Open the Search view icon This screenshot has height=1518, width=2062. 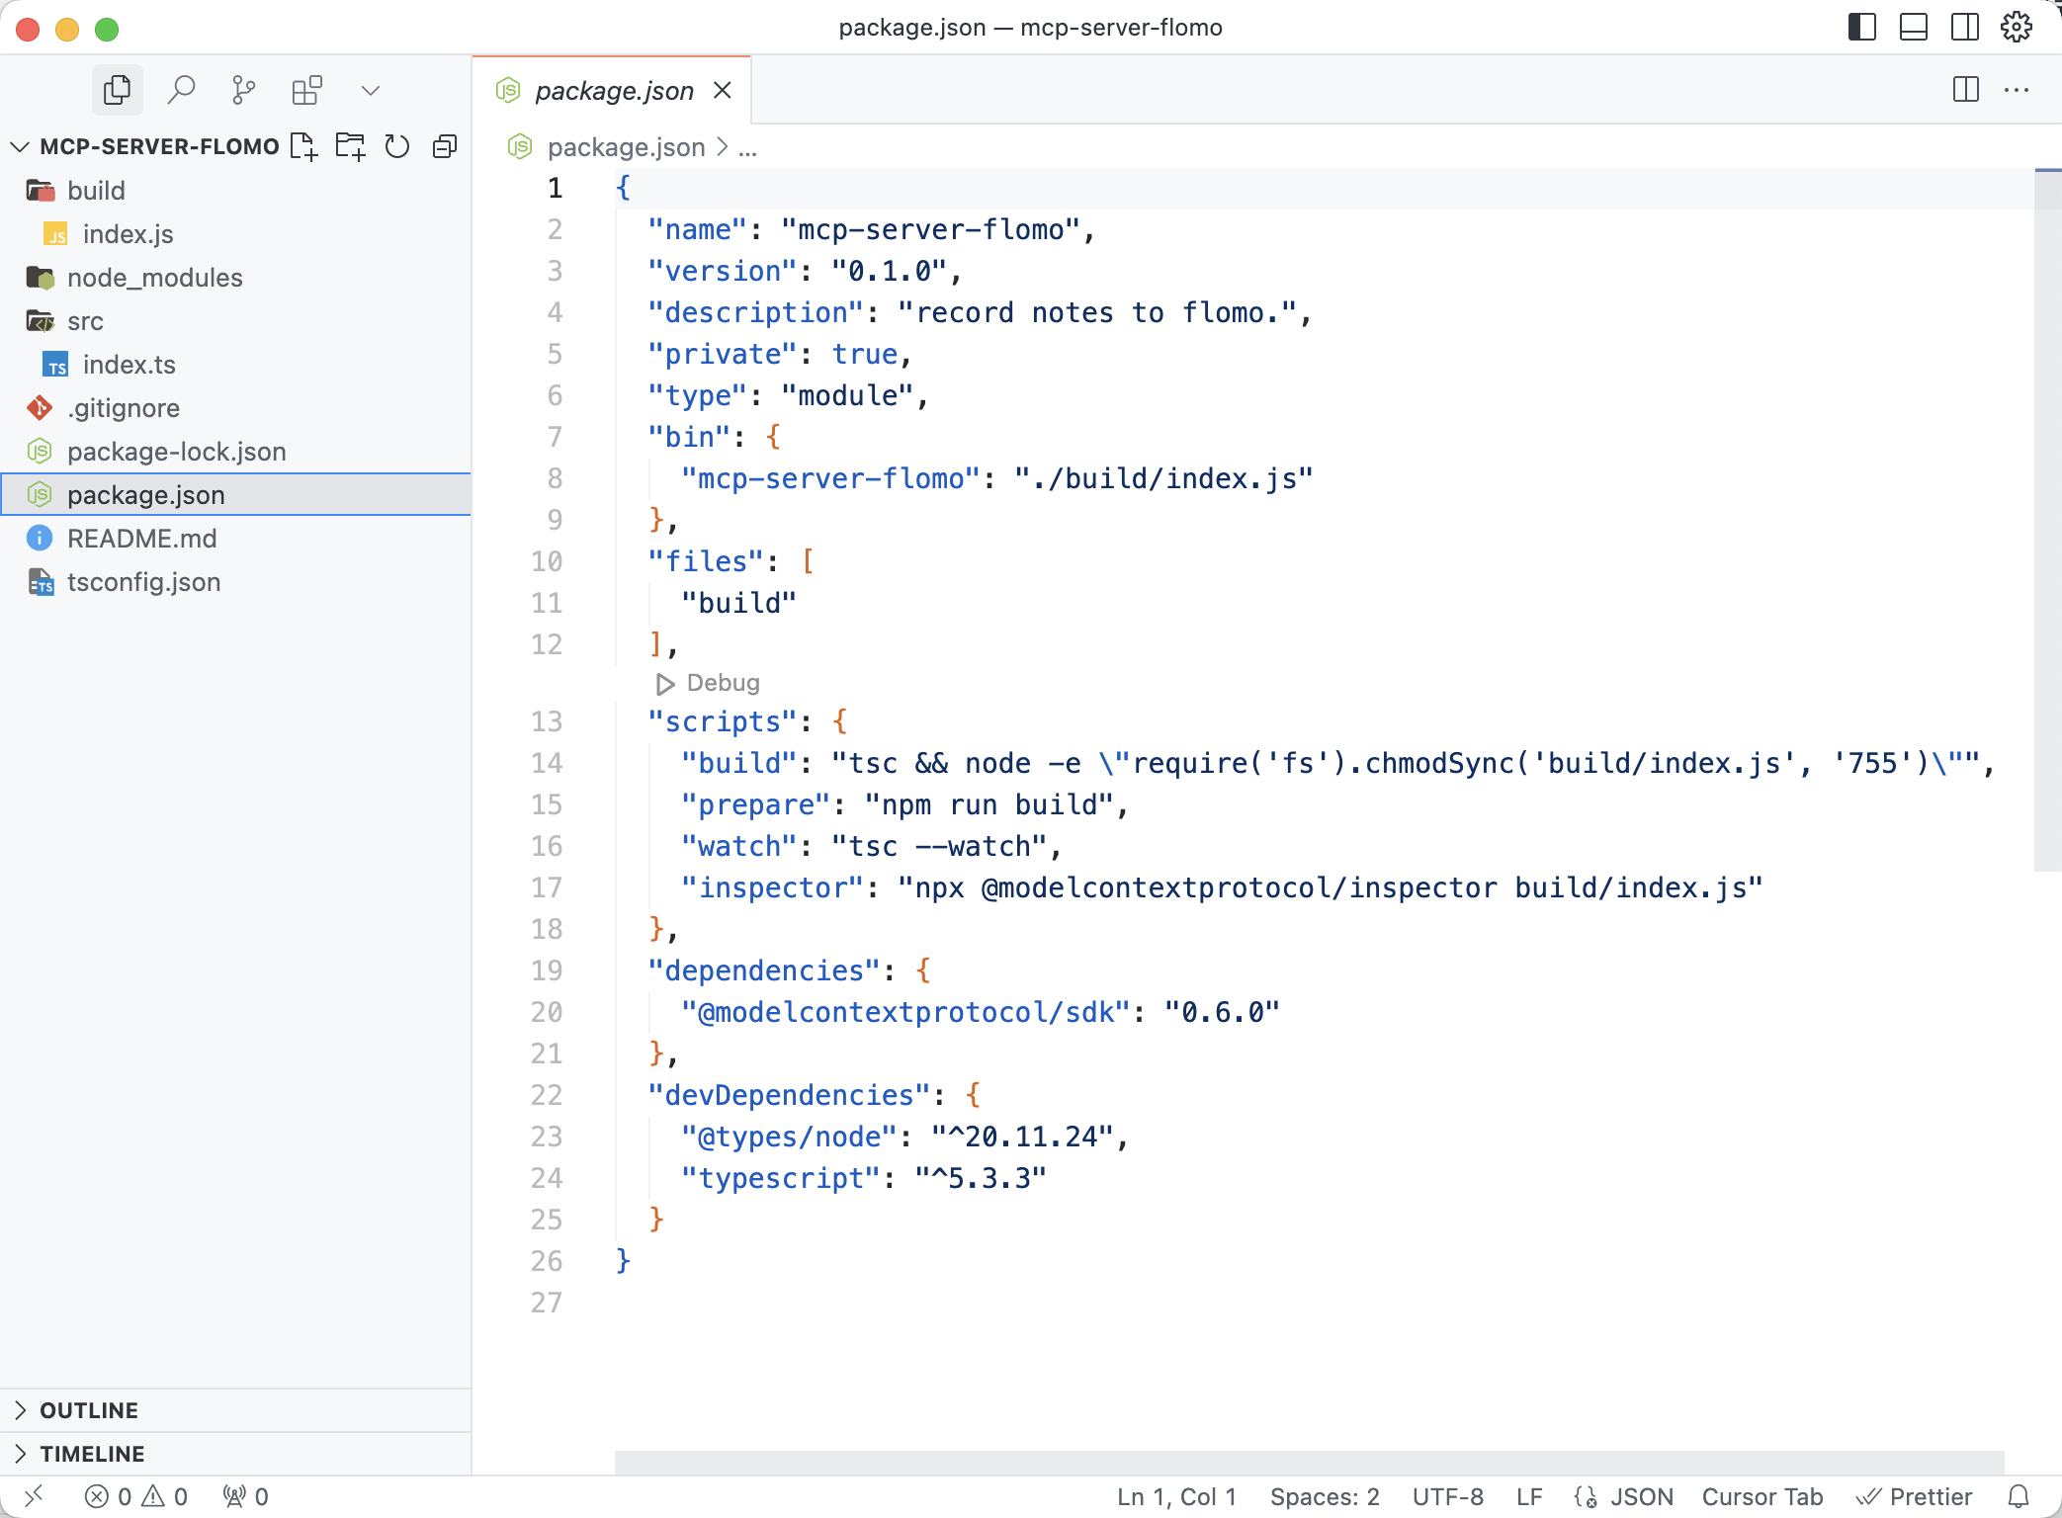(x=181, y=90)
